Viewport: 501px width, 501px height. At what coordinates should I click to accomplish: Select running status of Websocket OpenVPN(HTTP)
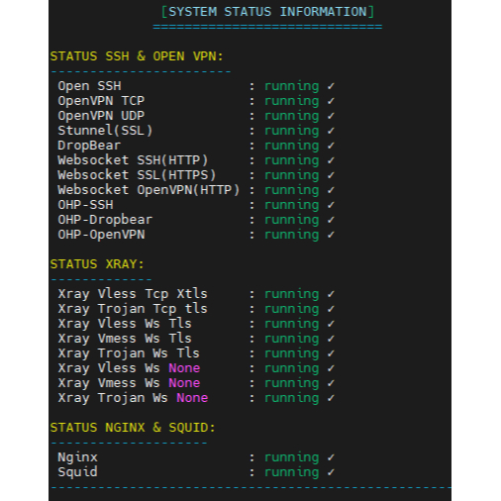coord(292,190)
